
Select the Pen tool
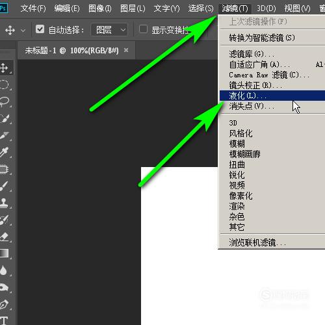pos(5,304)
